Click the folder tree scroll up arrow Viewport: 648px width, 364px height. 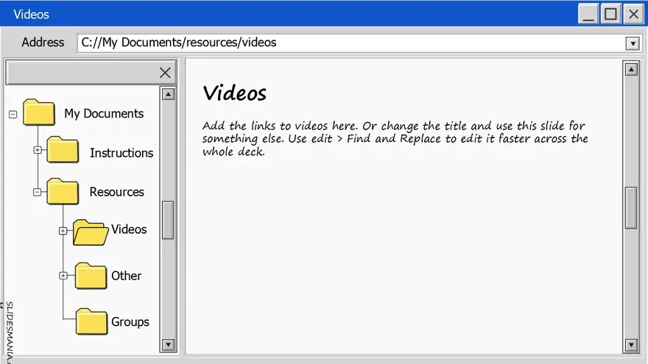coord(168,95)
